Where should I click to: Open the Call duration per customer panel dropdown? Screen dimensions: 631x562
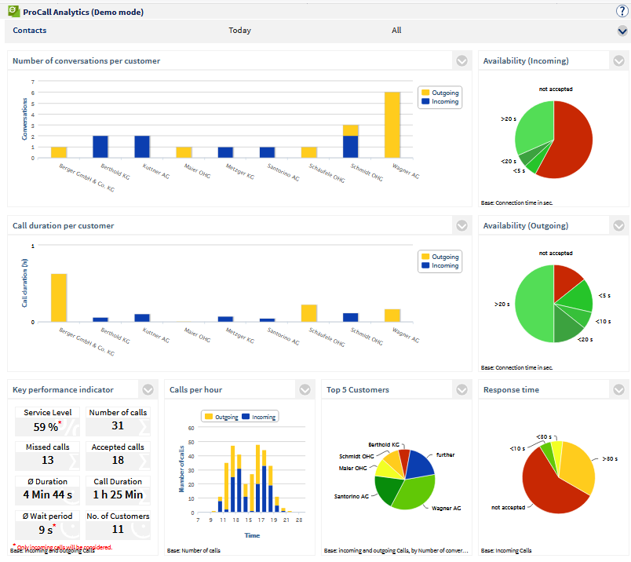461,225
